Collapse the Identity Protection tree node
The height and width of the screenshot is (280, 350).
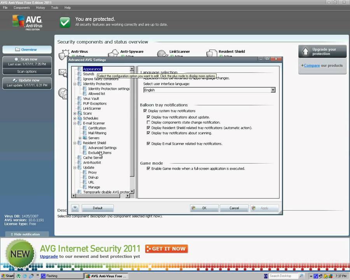pos(75,84)
